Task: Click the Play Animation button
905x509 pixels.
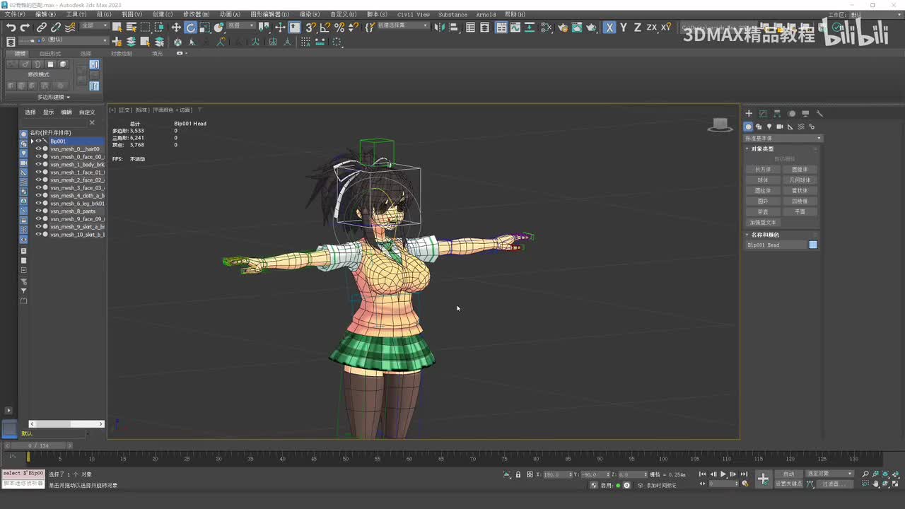Action: (723, 474)
